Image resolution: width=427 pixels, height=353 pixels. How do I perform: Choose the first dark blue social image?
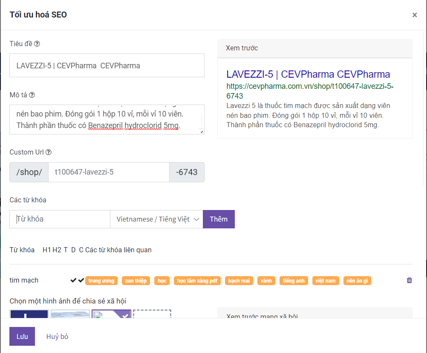coord(29,314)
